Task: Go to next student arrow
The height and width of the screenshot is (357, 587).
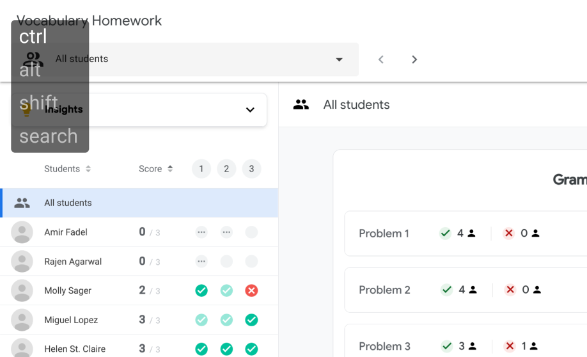Action: (414, 59)
